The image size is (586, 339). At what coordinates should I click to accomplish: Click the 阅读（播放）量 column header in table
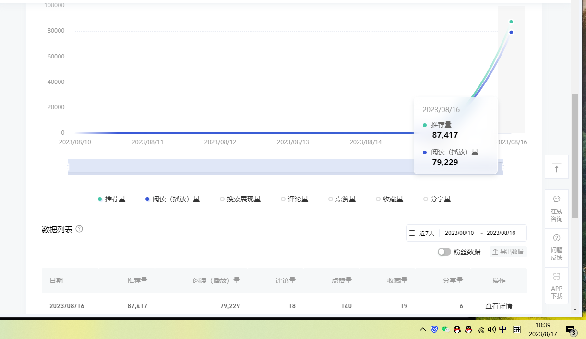click(x=216, y=281)
